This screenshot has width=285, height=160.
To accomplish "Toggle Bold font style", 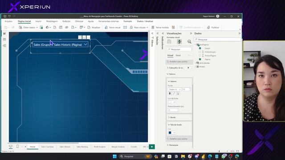I will (170, 93).
